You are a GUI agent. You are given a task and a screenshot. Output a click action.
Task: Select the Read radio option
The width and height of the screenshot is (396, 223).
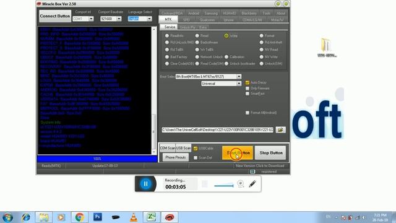197,36
